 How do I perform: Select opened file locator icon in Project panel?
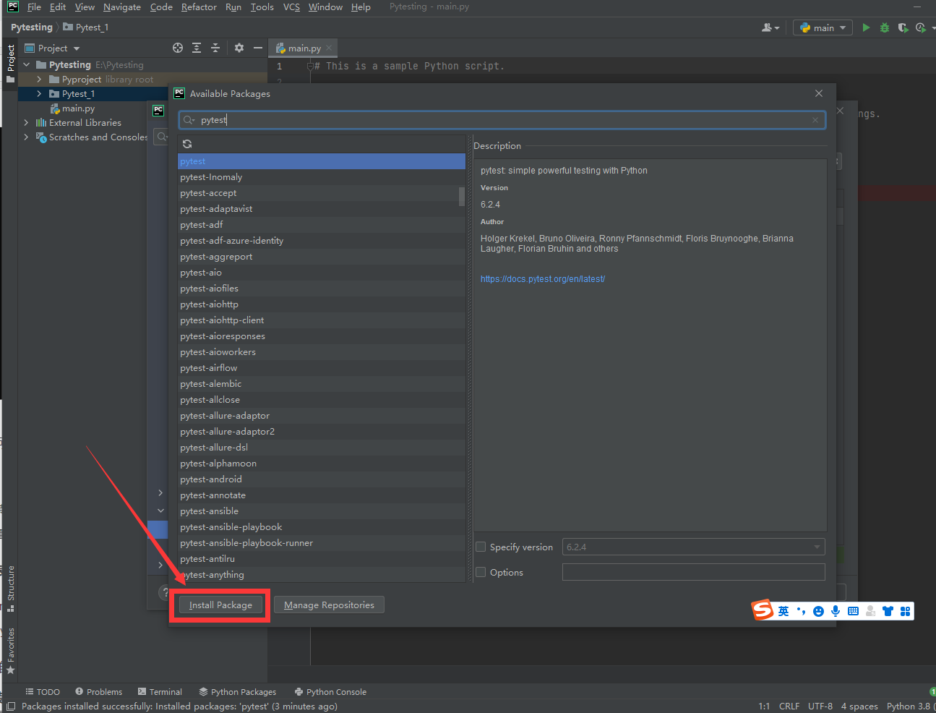click(x=178, y=48)
